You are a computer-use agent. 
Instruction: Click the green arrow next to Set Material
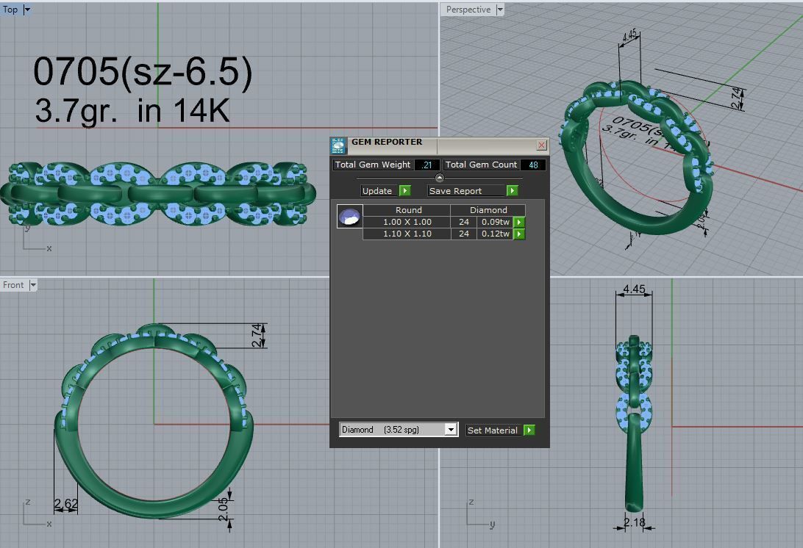(529, 430)
